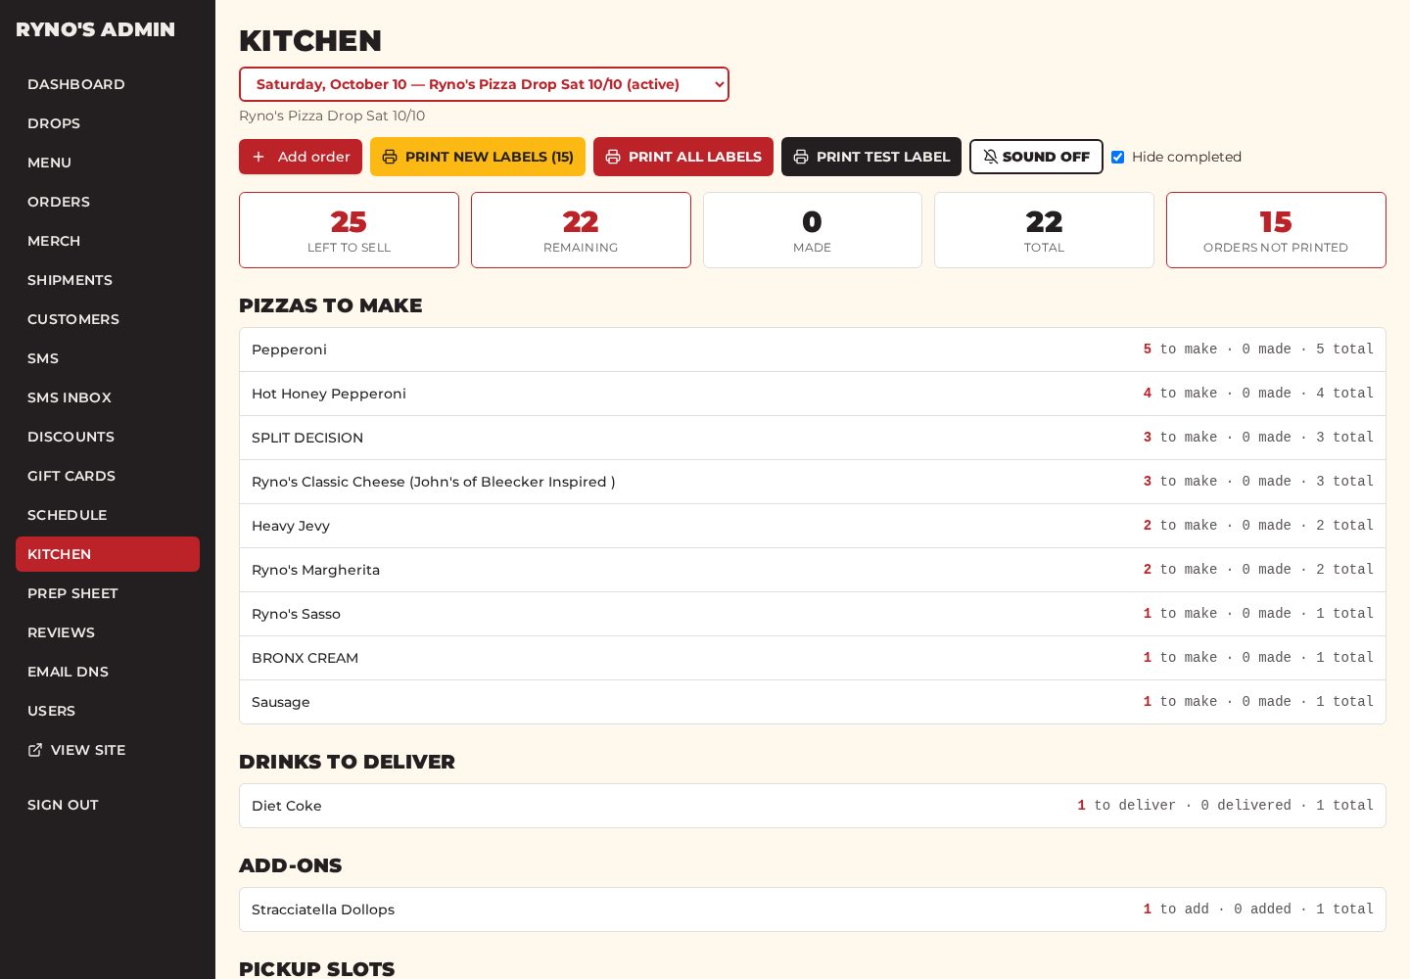Click the SPLIT DECISION pizza row

click(813, 438)
